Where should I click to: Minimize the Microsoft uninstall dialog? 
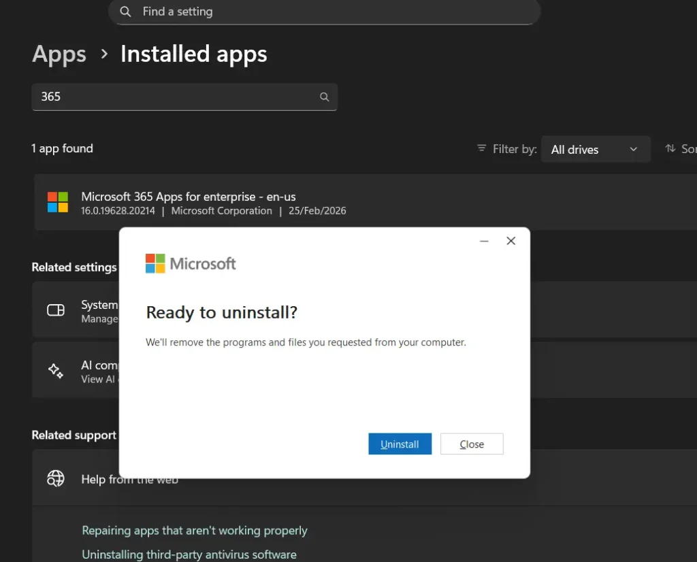tap(484, 241)
